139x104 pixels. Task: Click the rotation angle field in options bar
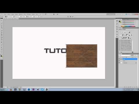coord(36,17)
